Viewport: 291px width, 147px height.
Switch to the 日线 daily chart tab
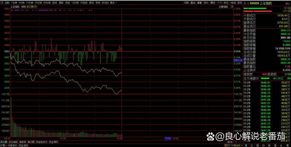[x=55, y=3]
